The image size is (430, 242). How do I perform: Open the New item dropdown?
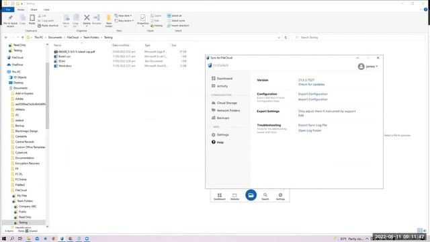pos(123,15)
